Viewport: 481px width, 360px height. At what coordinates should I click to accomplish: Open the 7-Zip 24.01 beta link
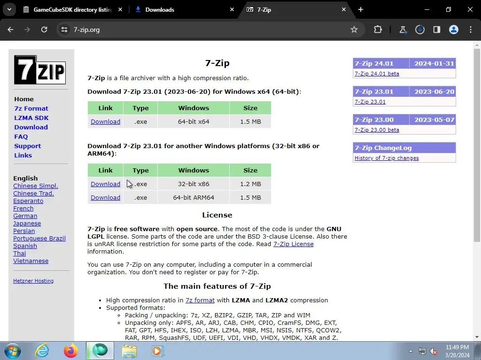click(377, 74)
